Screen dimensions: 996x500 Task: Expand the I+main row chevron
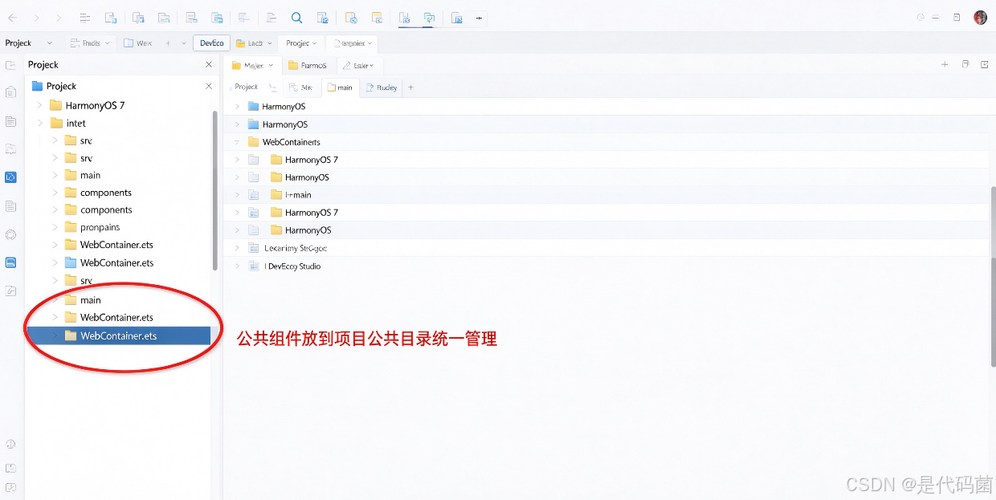[x=237, y=195]
